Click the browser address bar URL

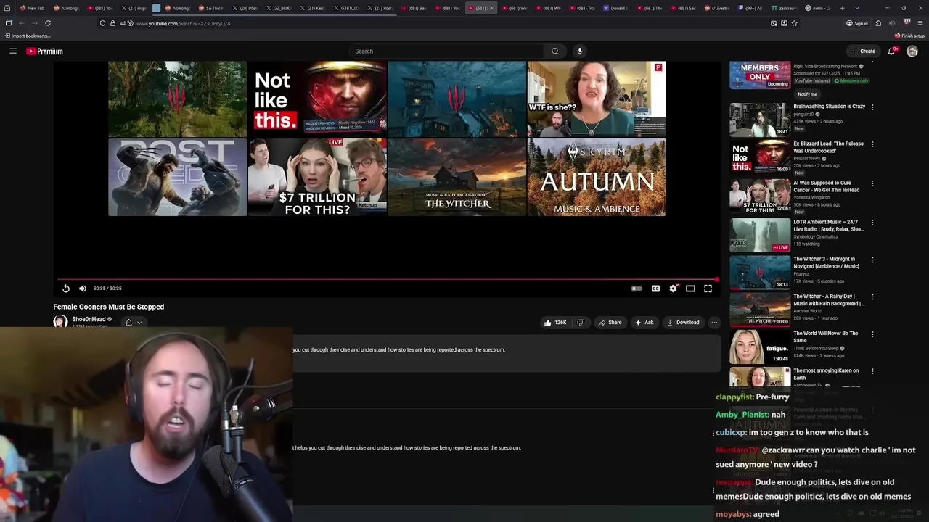(184, 23)
